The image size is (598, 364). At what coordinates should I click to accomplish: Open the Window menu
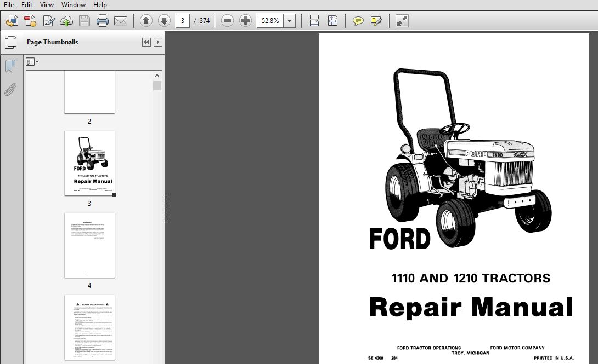73,5
